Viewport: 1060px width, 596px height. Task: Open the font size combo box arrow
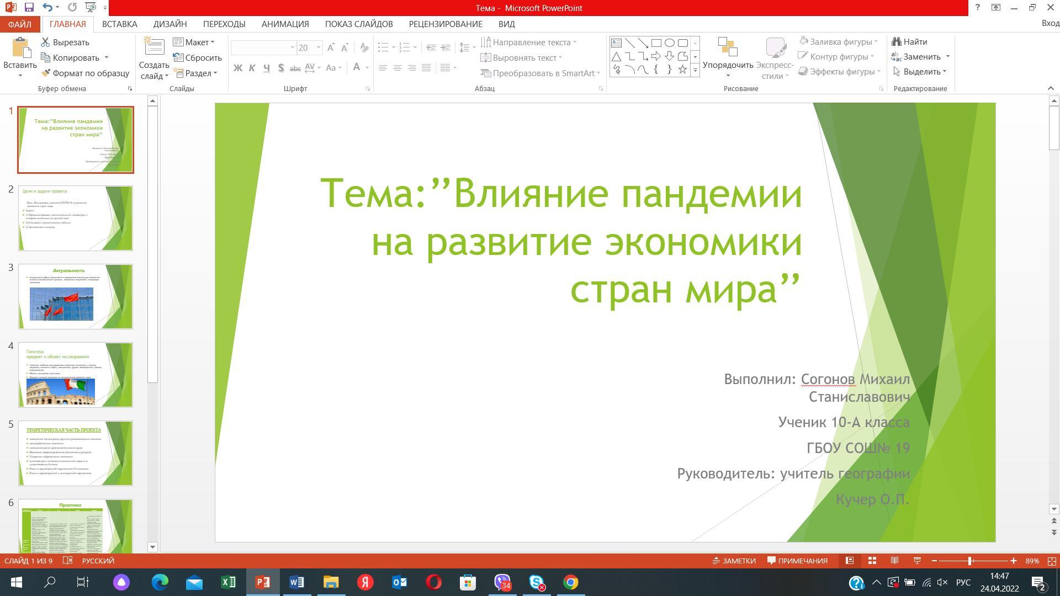tap(319, 48)
